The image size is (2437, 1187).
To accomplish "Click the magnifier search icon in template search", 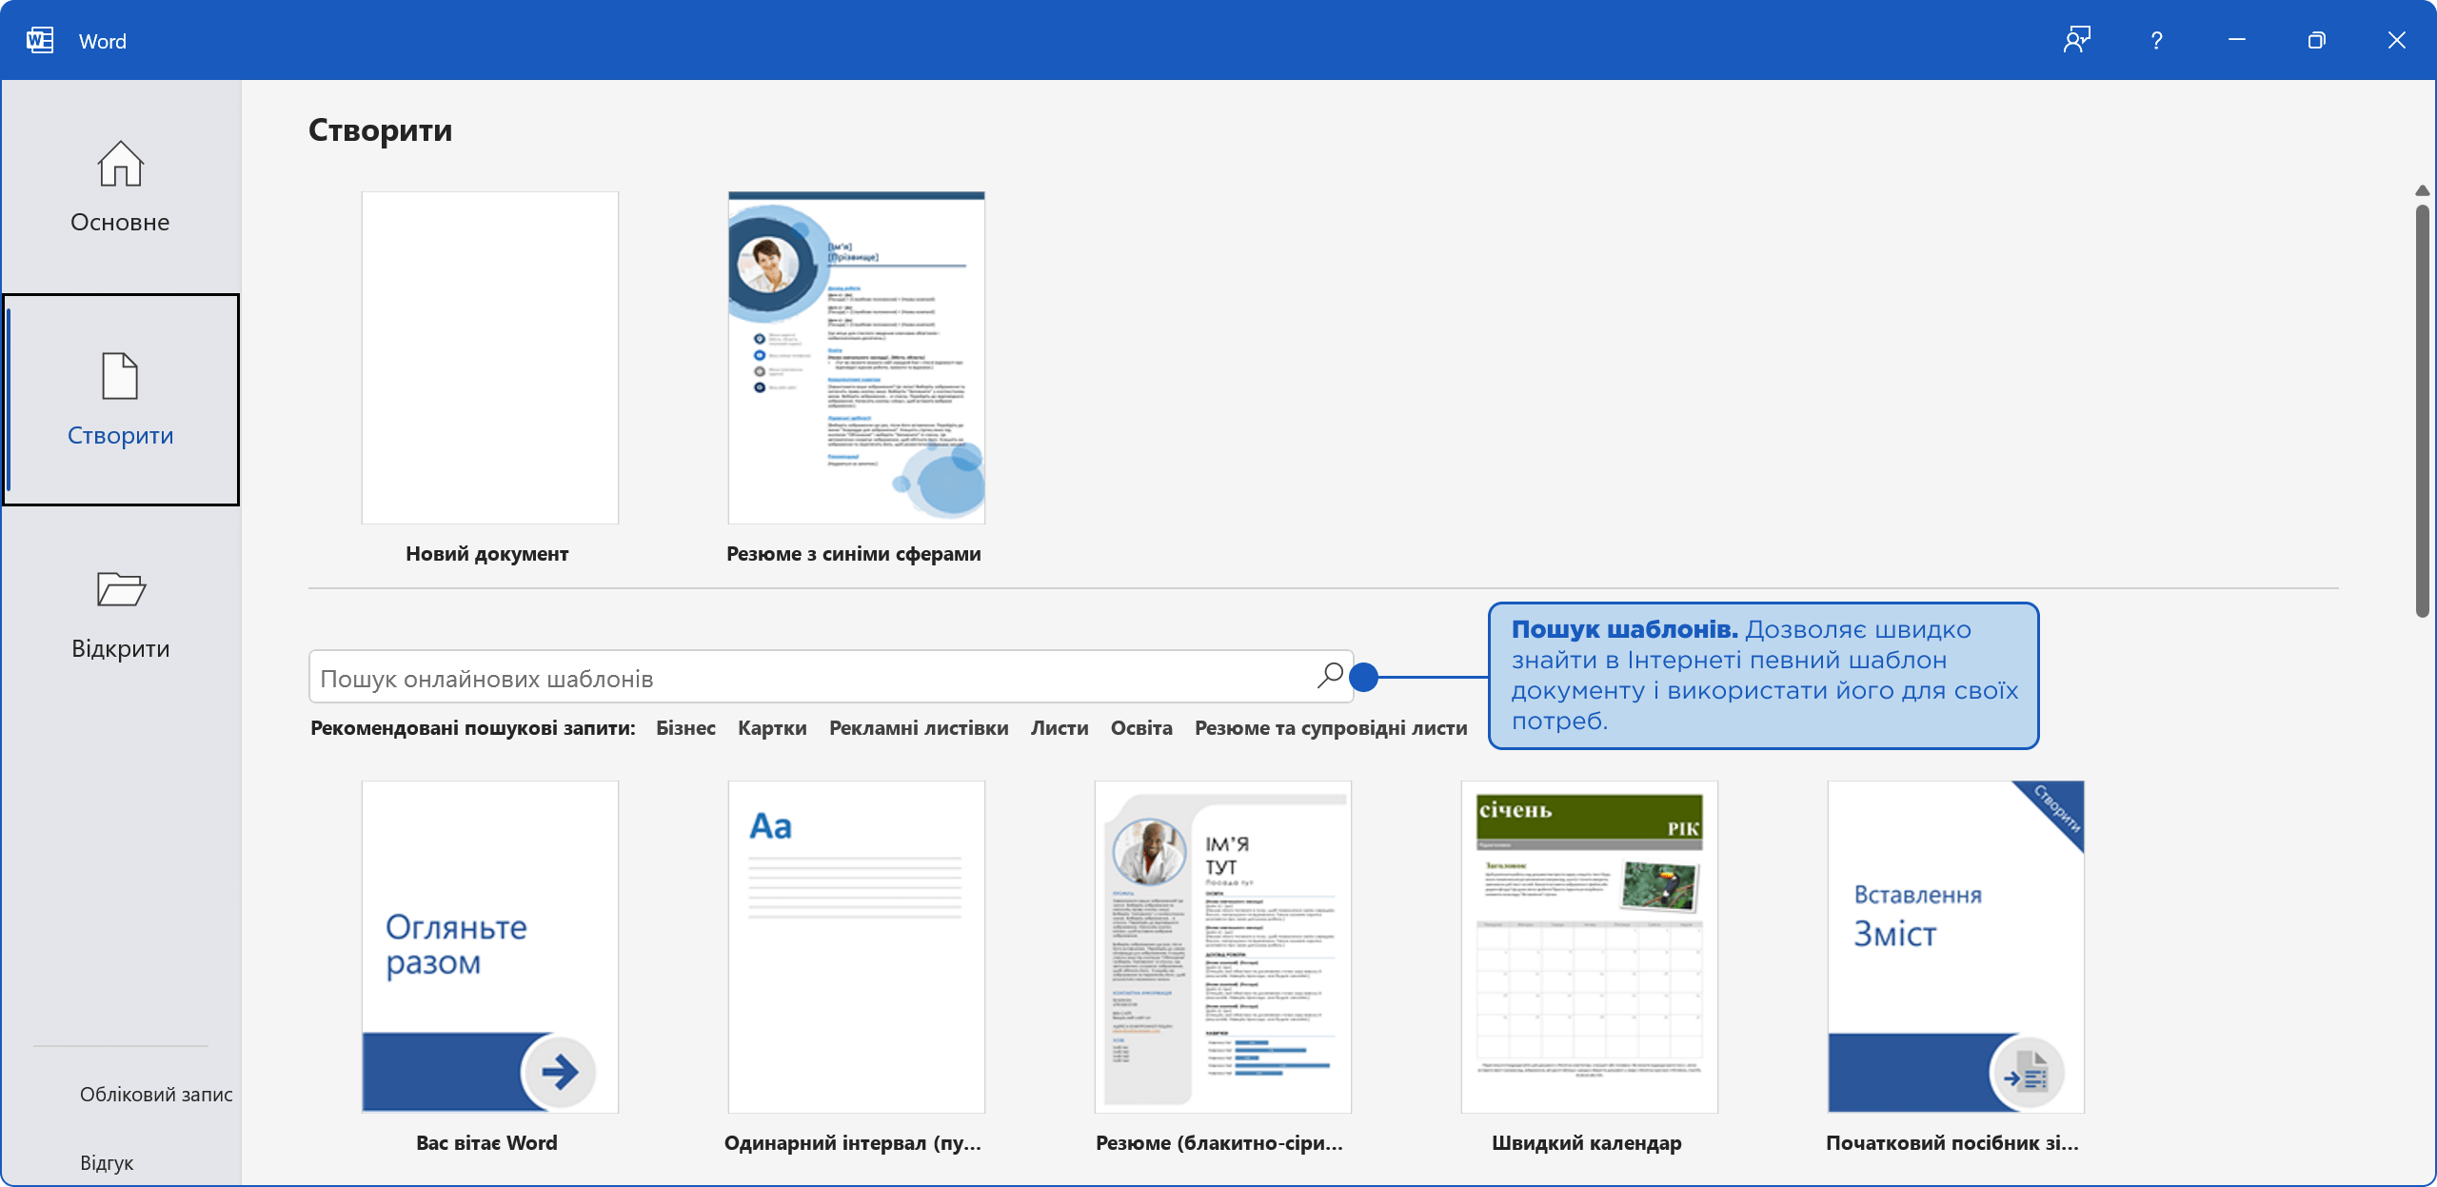I will coord(1330,676).
